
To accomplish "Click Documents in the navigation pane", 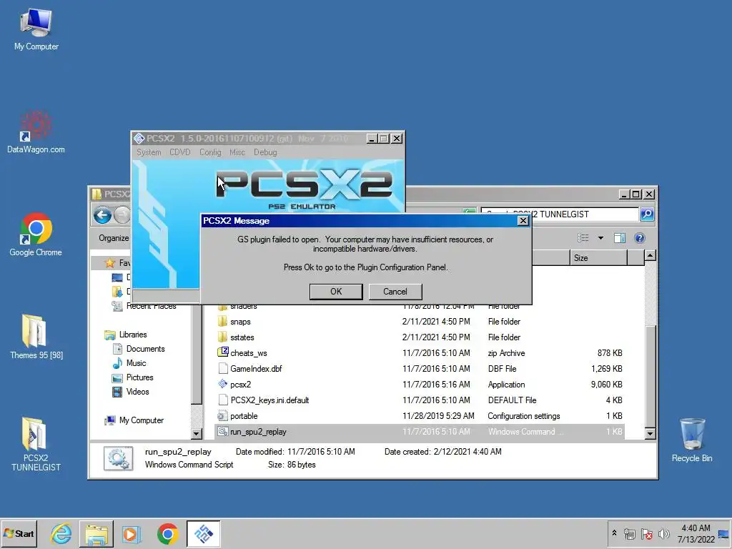I will pos(145,349).
